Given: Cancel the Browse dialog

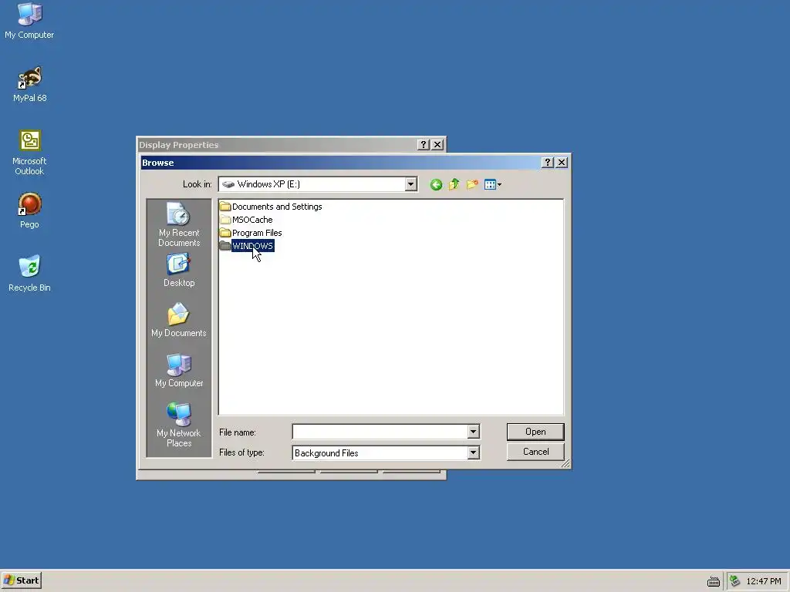Looking at the screenshot, I should [535, 452].
